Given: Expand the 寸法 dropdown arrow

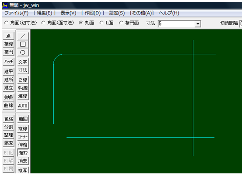Looking at the screenshot, I should coord(198,24).
